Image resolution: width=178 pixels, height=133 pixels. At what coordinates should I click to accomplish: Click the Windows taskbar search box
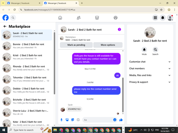click(30, 130)
